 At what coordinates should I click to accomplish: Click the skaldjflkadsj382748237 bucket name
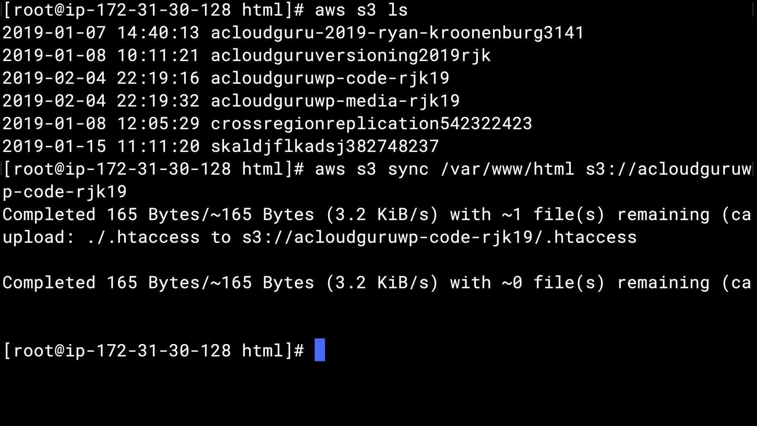pyautogui.click(x=325, y=146)
